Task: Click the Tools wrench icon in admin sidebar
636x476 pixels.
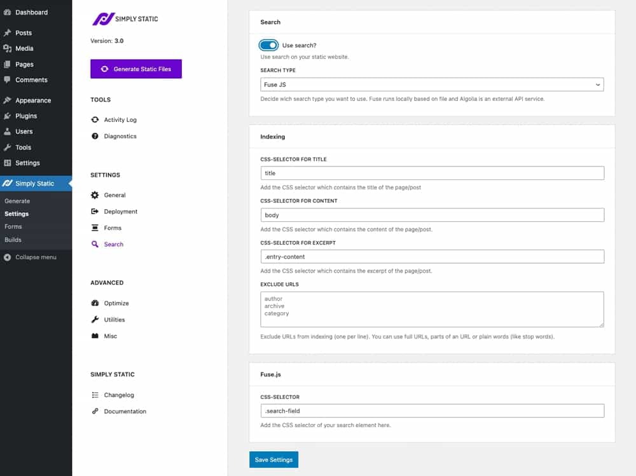Action: [7, 147]
